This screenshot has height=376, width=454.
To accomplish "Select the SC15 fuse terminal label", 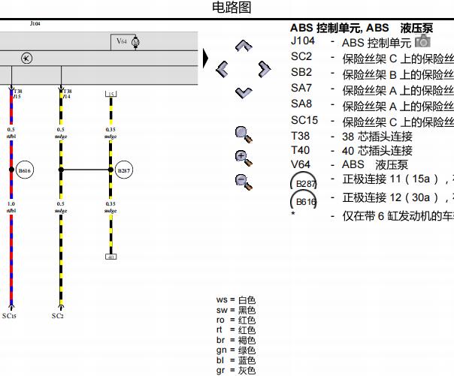I will click(x=9, y=316).
